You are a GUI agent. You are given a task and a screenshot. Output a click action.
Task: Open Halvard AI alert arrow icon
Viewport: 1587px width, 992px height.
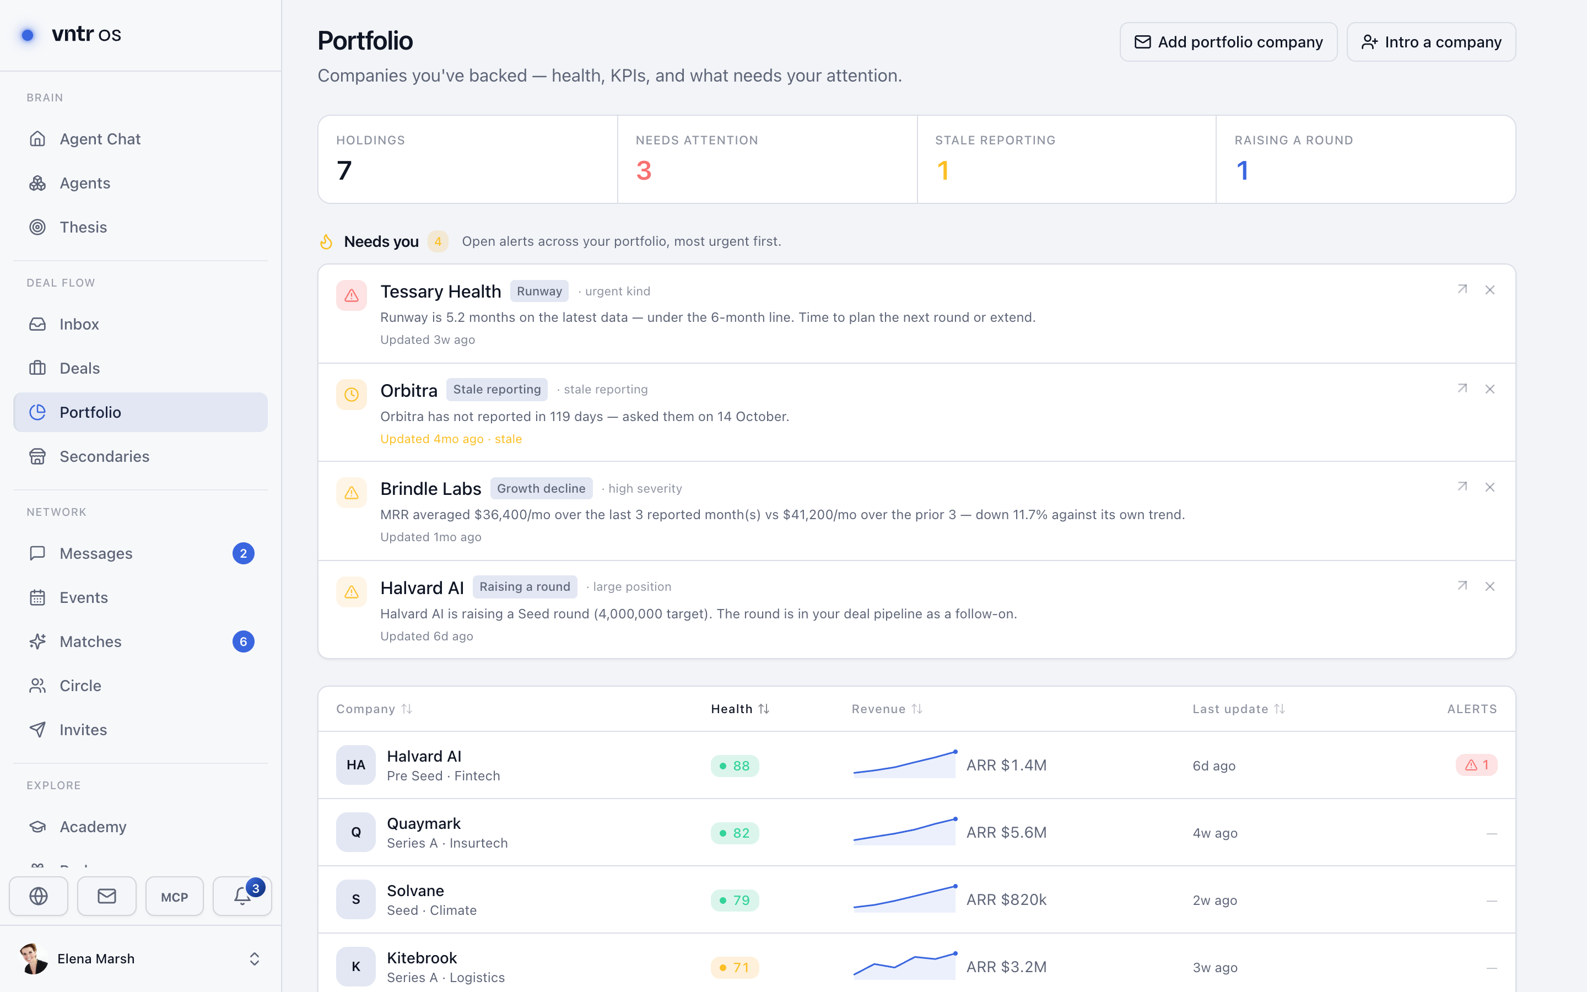pyautogui.click(x=1462, y=585)
